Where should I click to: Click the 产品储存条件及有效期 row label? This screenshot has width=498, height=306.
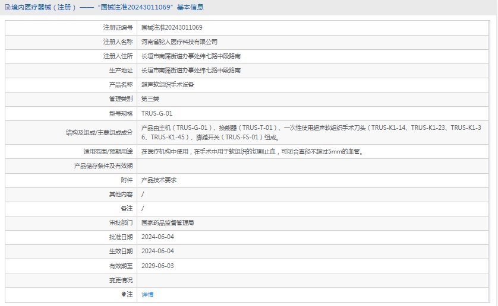click(103, 165)
